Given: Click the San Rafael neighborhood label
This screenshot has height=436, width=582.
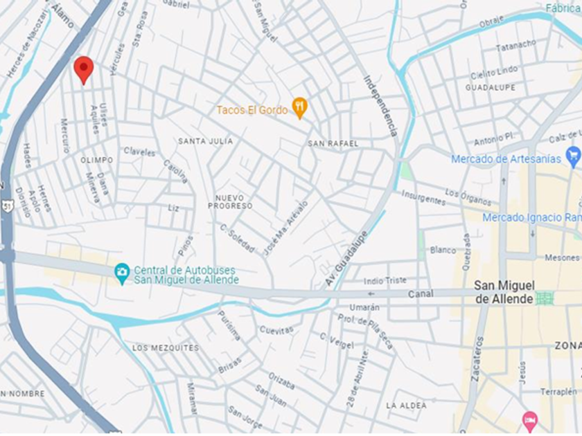Looking at the screenshot, I should pos(333,143).
